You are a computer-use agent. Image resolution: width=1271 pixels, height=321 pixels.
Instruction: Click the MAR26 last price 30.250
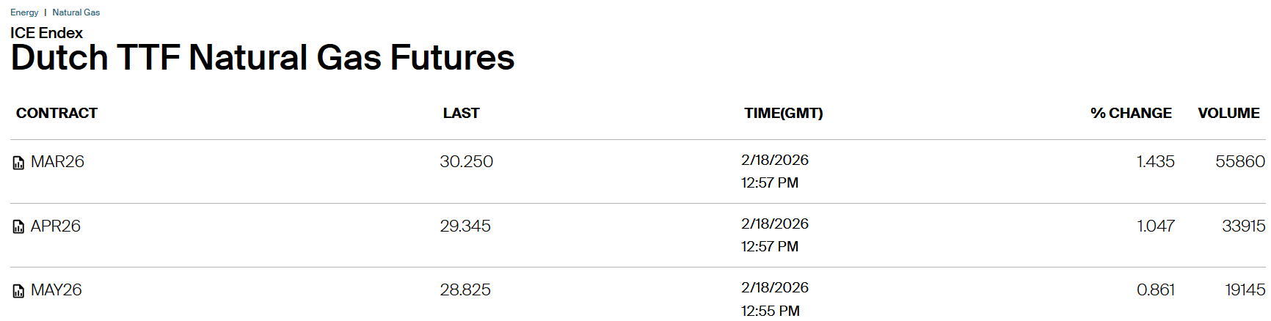(466, 162)
